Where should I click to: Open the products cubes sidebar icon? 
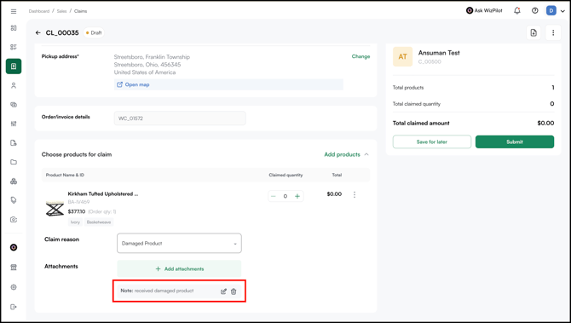(x=14, y=182)
